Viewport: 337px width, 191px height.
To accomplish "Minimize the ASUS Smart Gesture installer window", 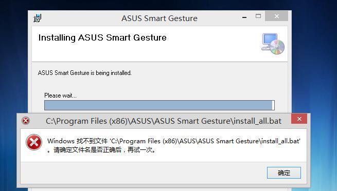I will 244,17.
